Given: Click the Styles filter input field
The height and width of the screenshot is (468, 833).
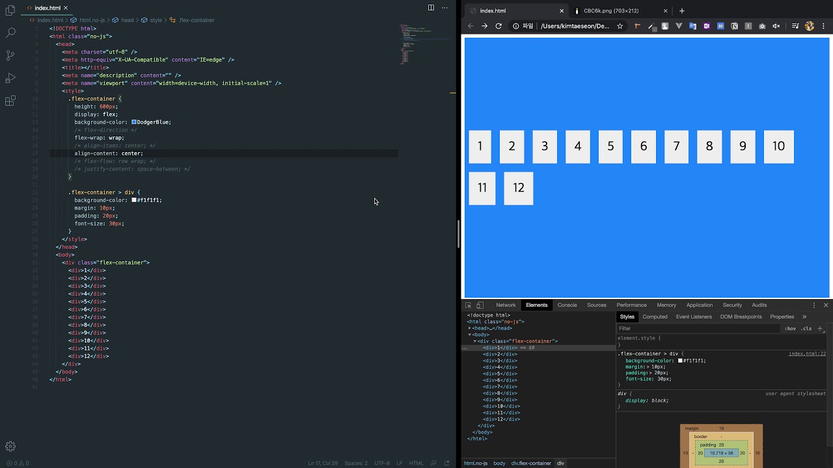Looking at the screenshot, I should (x=698, y=329).
